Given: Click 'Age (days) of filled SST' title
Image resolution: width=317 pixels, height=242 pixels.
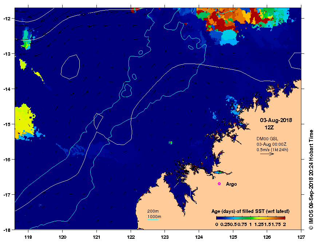Looking at the screenshot, I should (250, 211).
